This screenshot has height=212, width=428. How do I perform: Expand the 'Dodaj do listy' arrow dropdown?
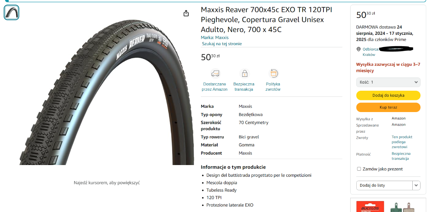tap(417, 185)
